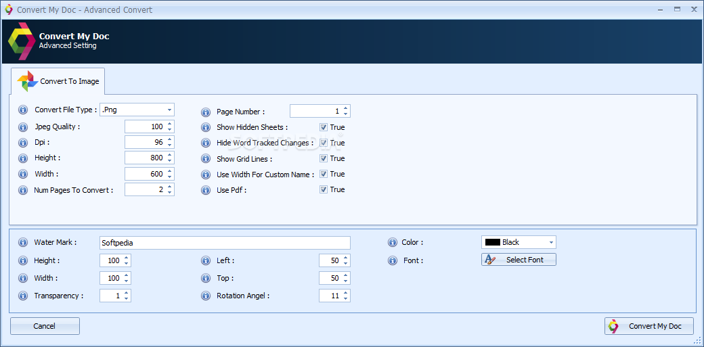Click info icon beside Use Pdf

(x=206, y=190)
